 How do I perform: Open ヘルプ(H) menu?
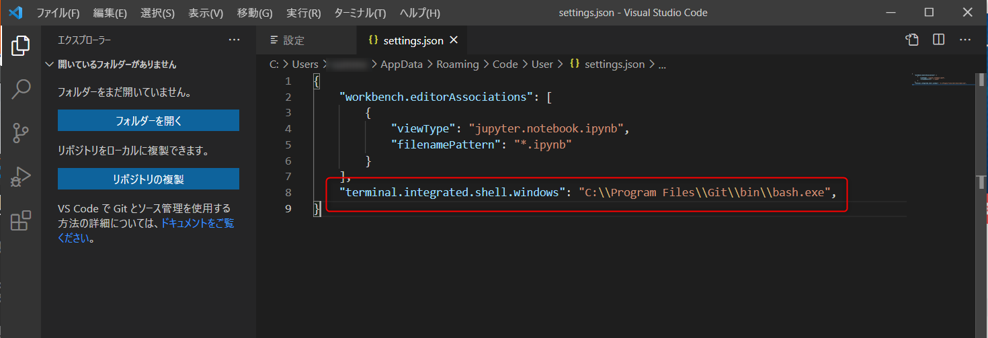point(419,13)
